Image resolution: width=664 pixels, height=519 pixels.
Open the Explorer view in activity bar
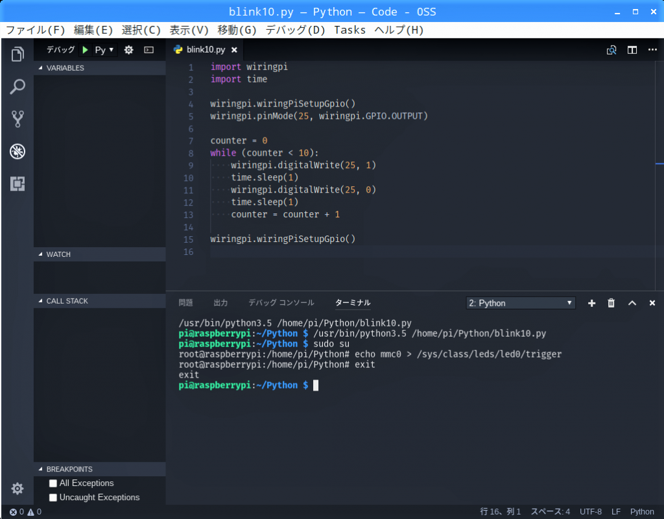click(18, 54)
